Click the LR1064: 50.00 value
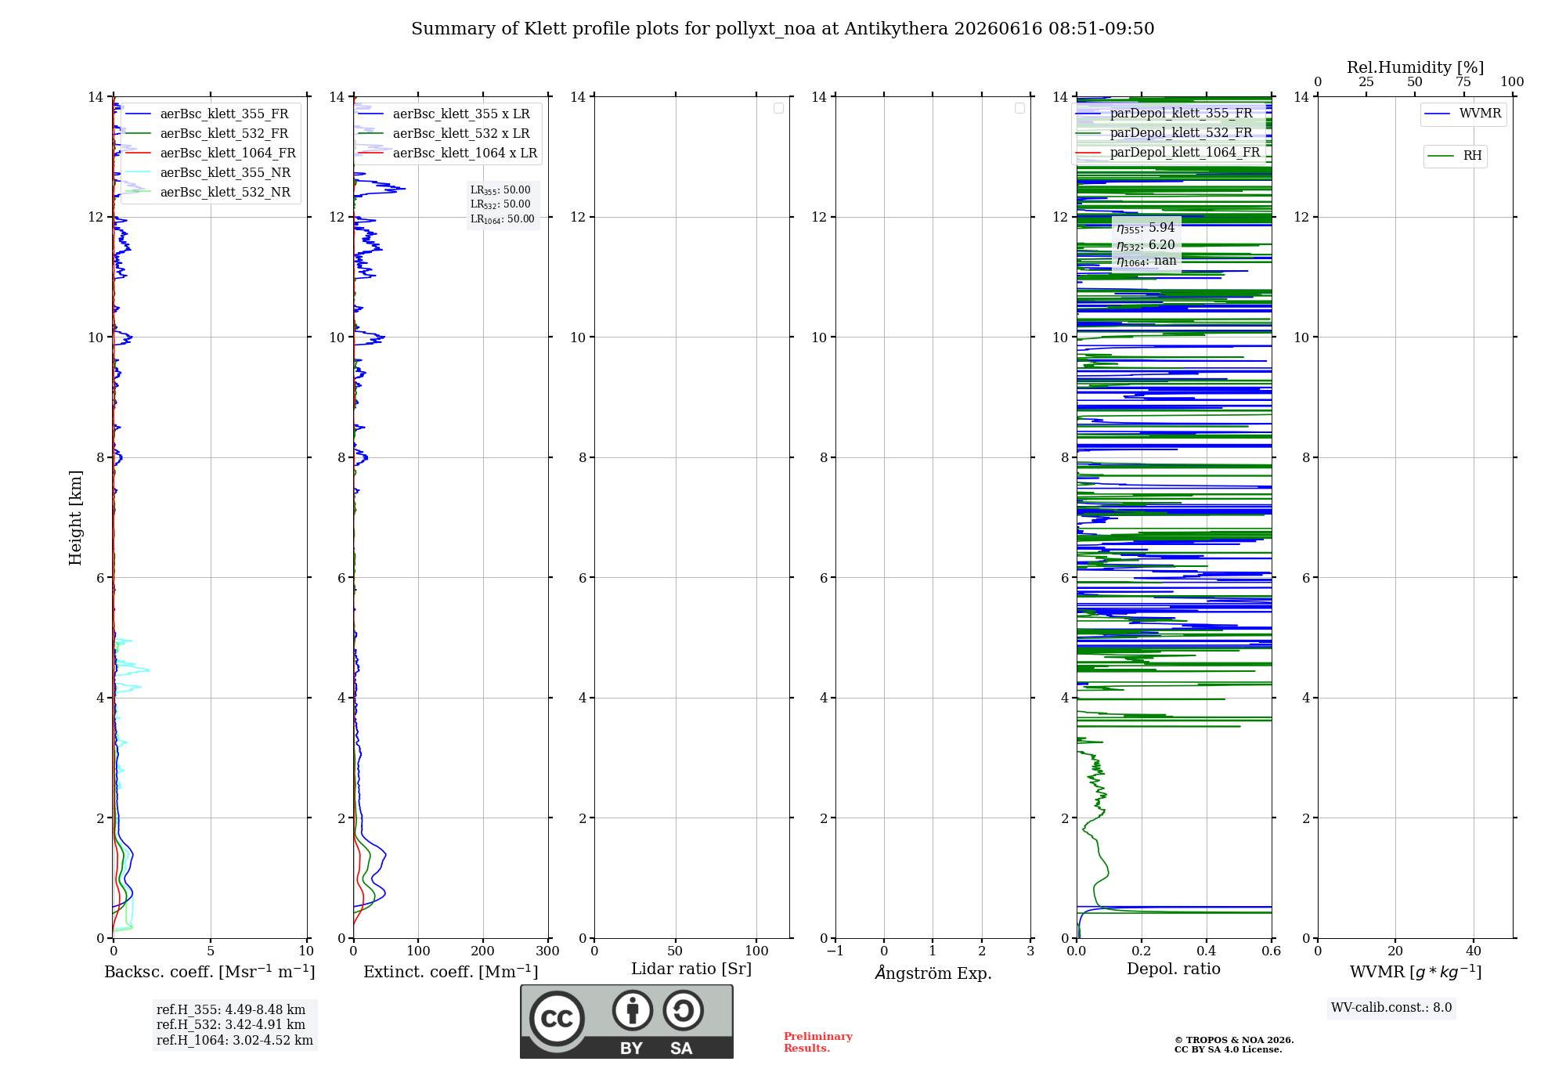Screen dimensions: 1566x1065 click(x=503, y=219)
